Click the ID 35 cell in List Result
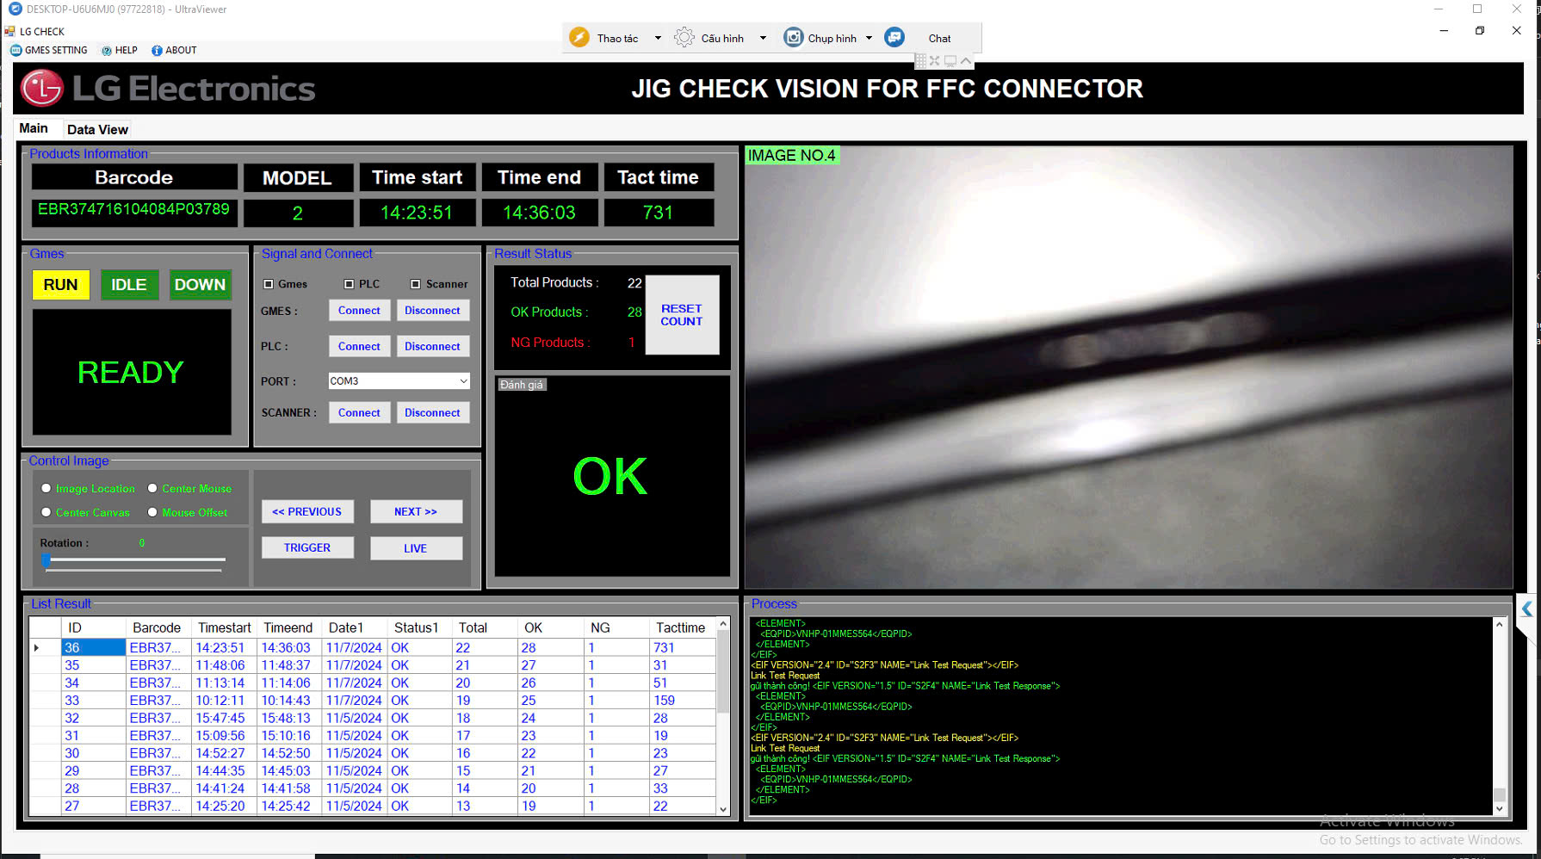Image resolution: width=1541 pixels, height=859 pixels. [x=94, y=665]
